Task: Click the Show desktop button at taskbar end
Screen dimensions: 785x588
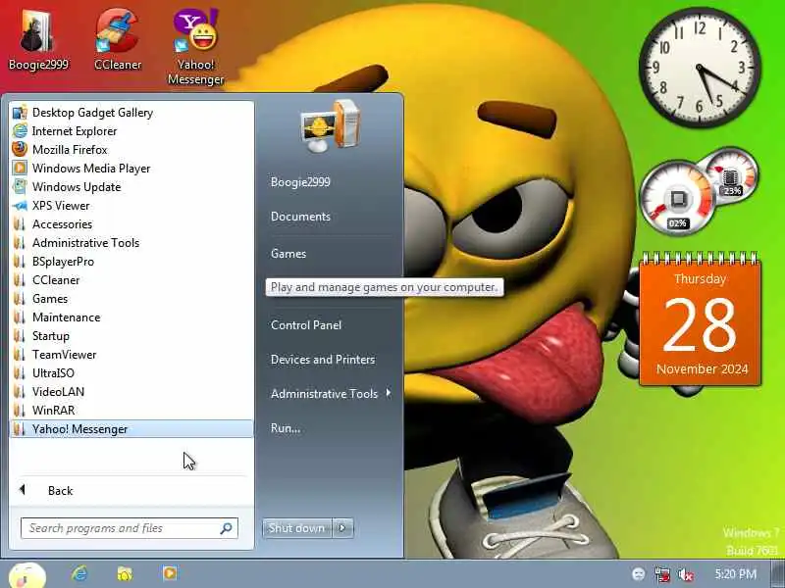Action: tap(778, 574)
